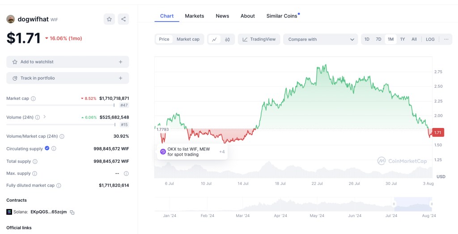Click the 30.92% volume/market cap value

point(121,136)
